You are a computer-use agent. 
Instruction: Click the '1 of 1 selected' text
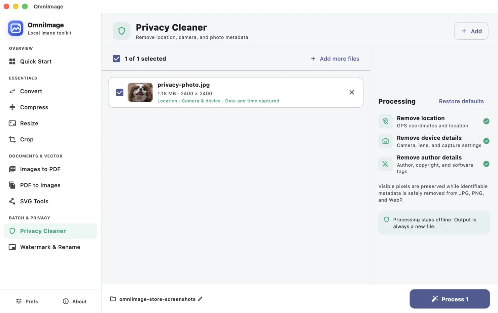[x=145, y=59]
